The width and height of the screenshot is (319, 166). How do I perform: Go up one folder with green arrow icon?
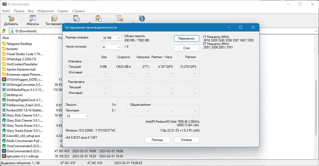4,31
